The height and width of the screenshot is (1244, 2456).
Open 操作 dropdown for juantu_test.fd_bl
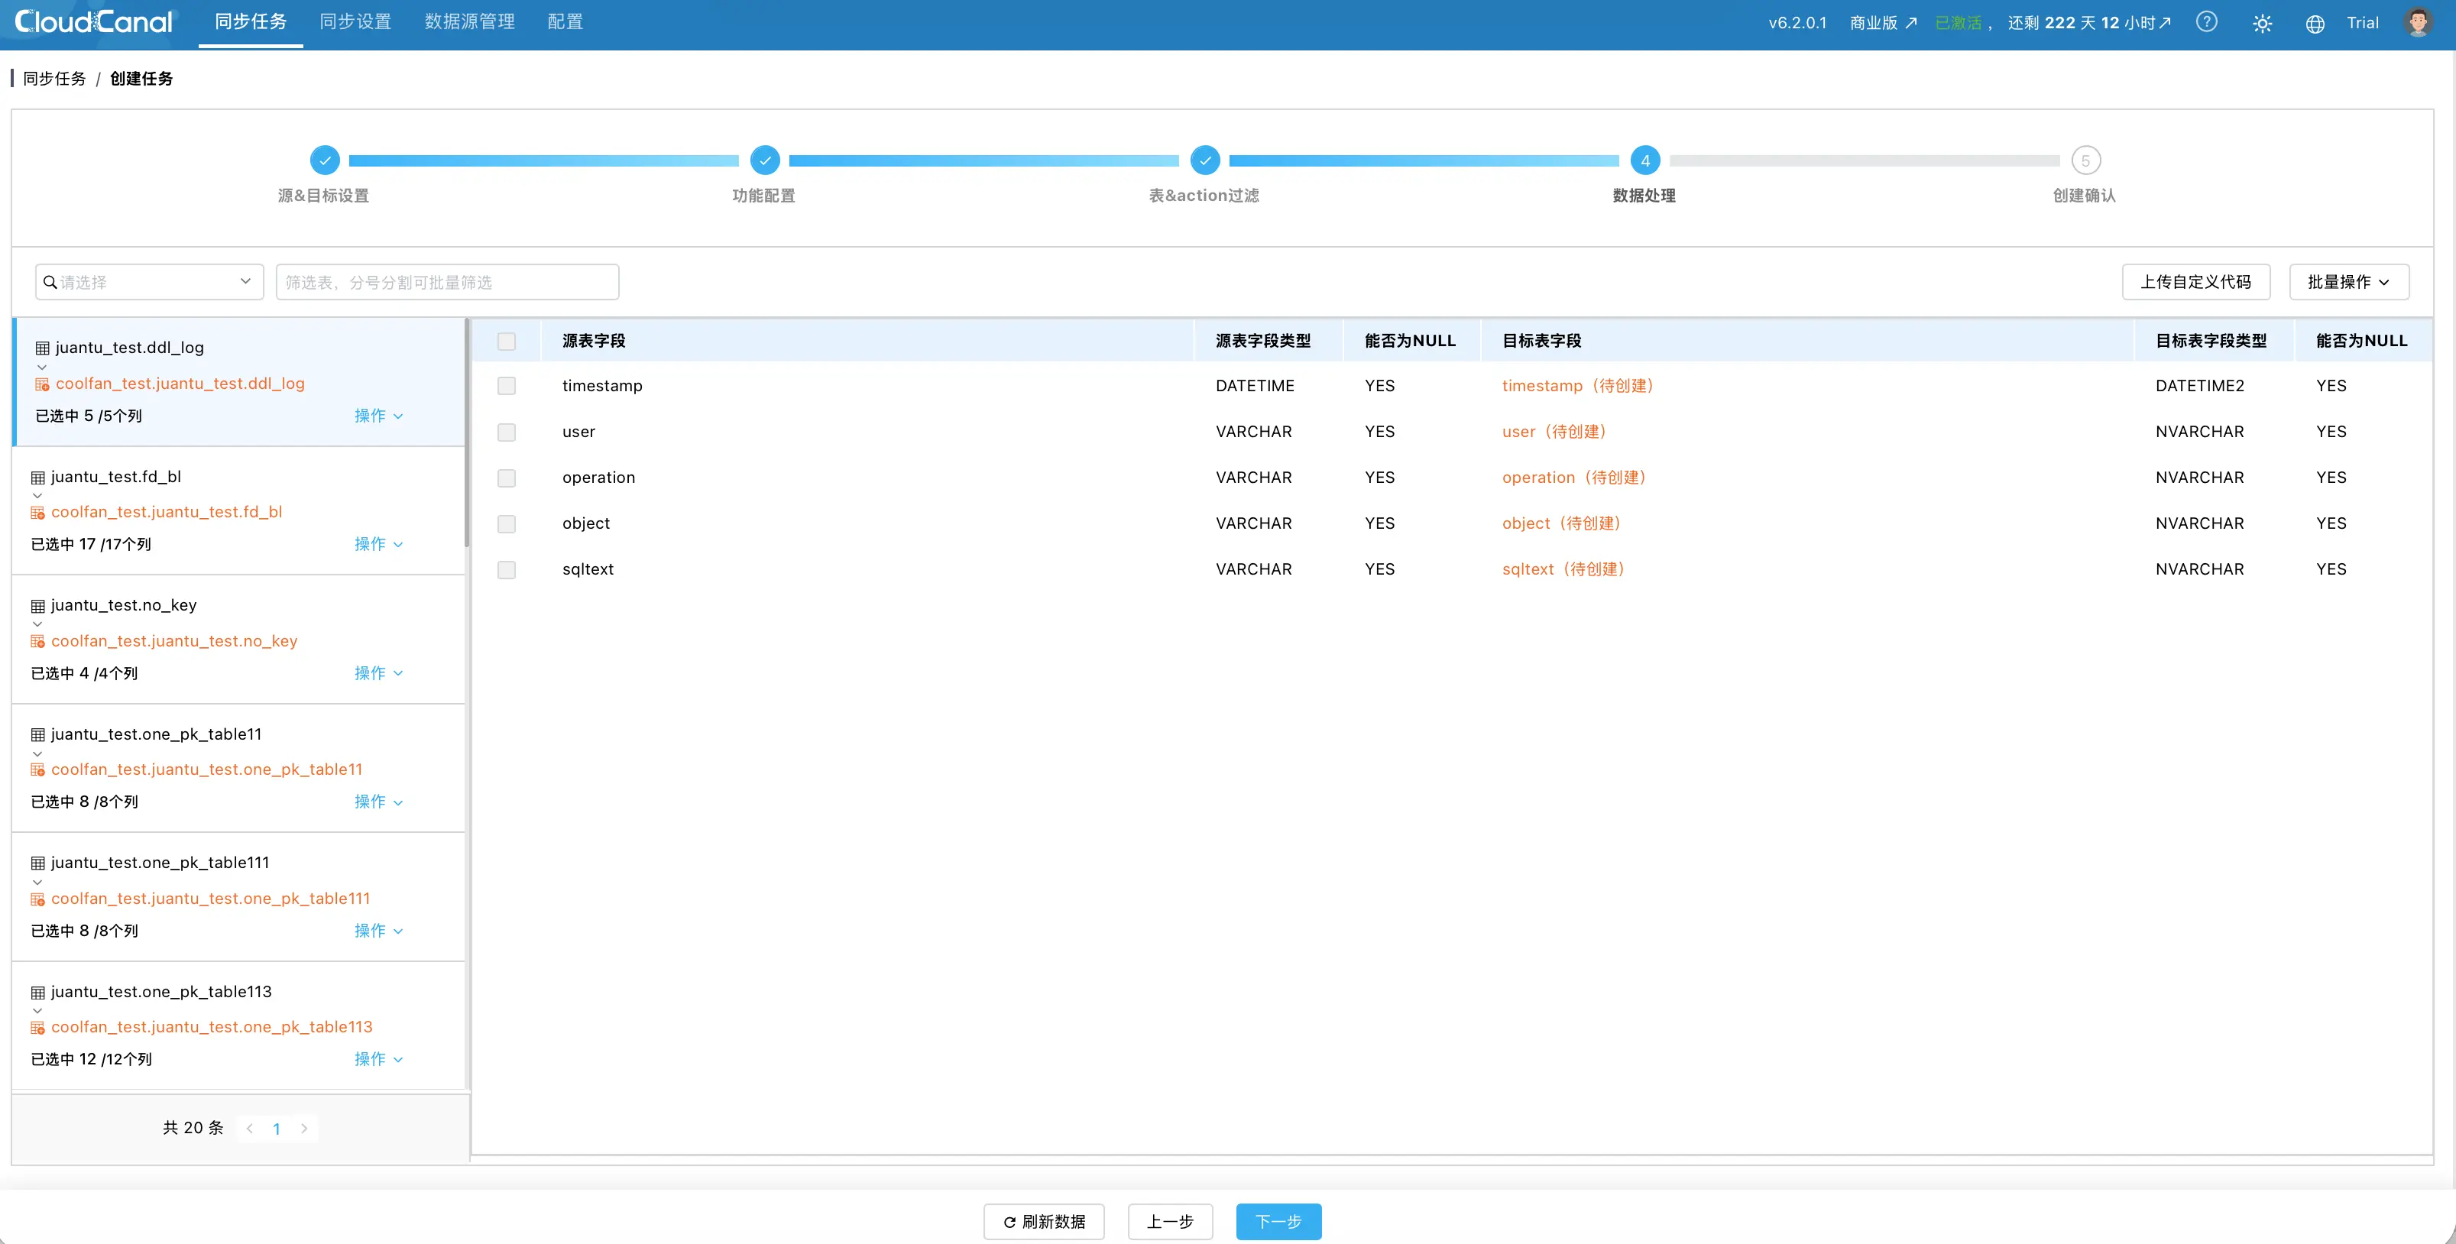(378, 544)
